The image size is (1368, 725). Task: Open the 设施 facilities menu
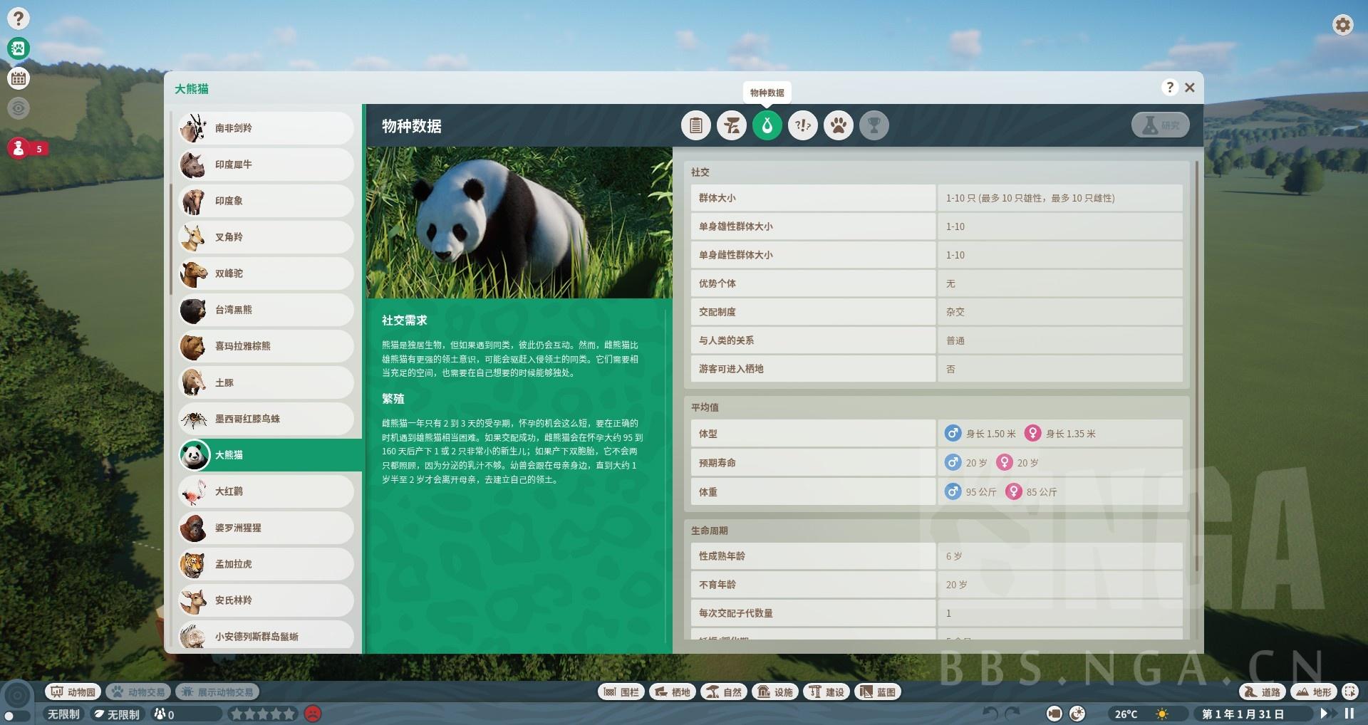[775, 692]
